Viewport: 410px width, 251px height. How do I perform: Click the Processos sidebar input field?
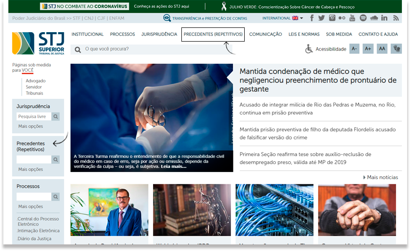(34, 197)
